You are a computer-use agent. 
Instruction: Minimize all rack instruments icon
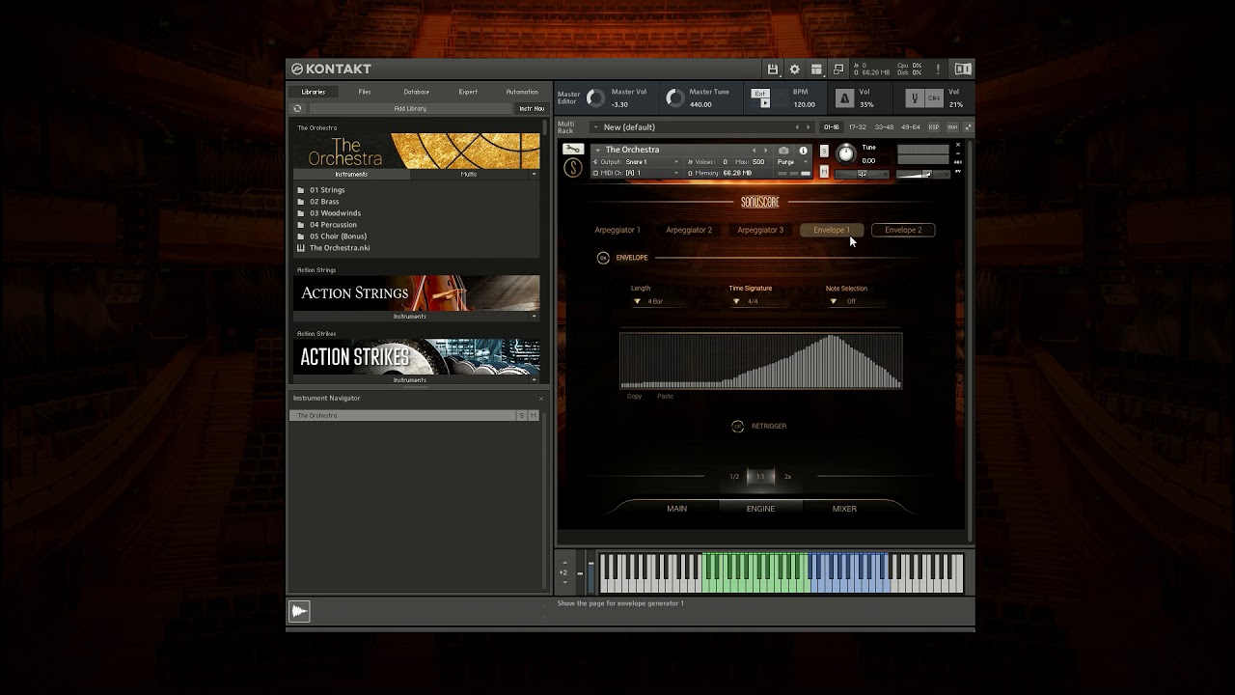(968, 127)
